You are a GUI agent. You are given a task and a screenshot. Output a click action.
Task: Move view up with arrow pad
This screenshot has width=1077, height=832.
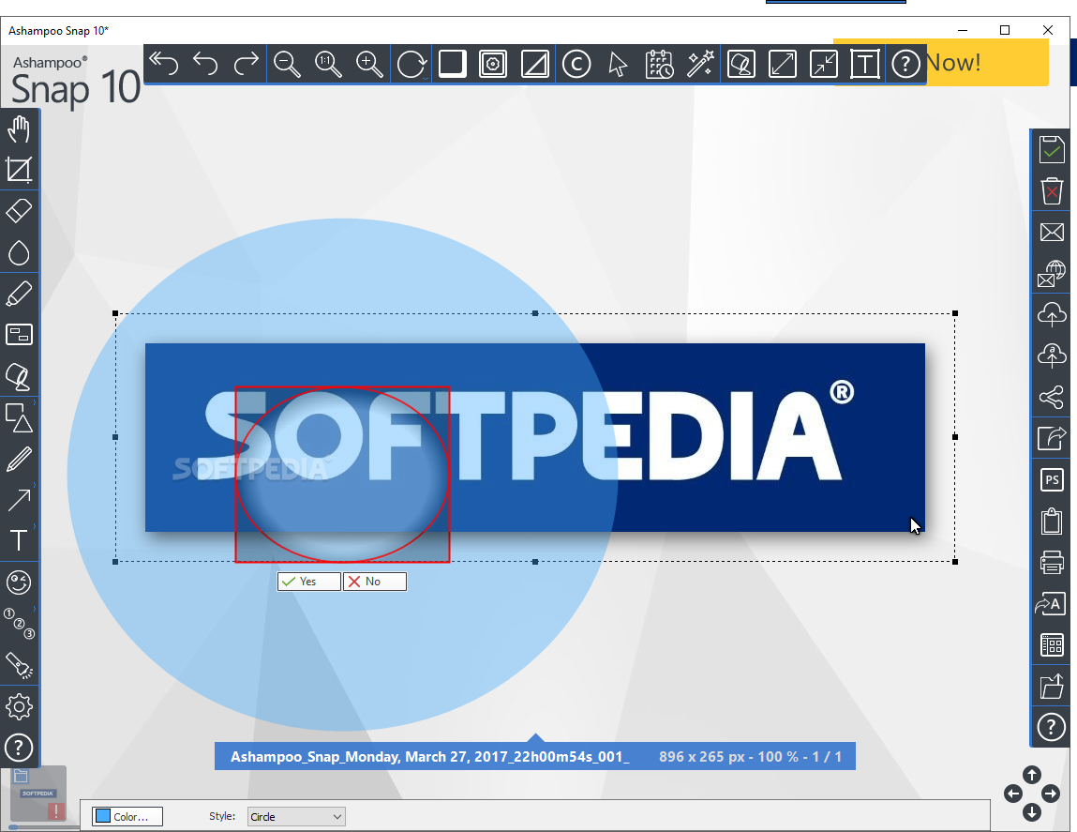[x=1032, y=775]
